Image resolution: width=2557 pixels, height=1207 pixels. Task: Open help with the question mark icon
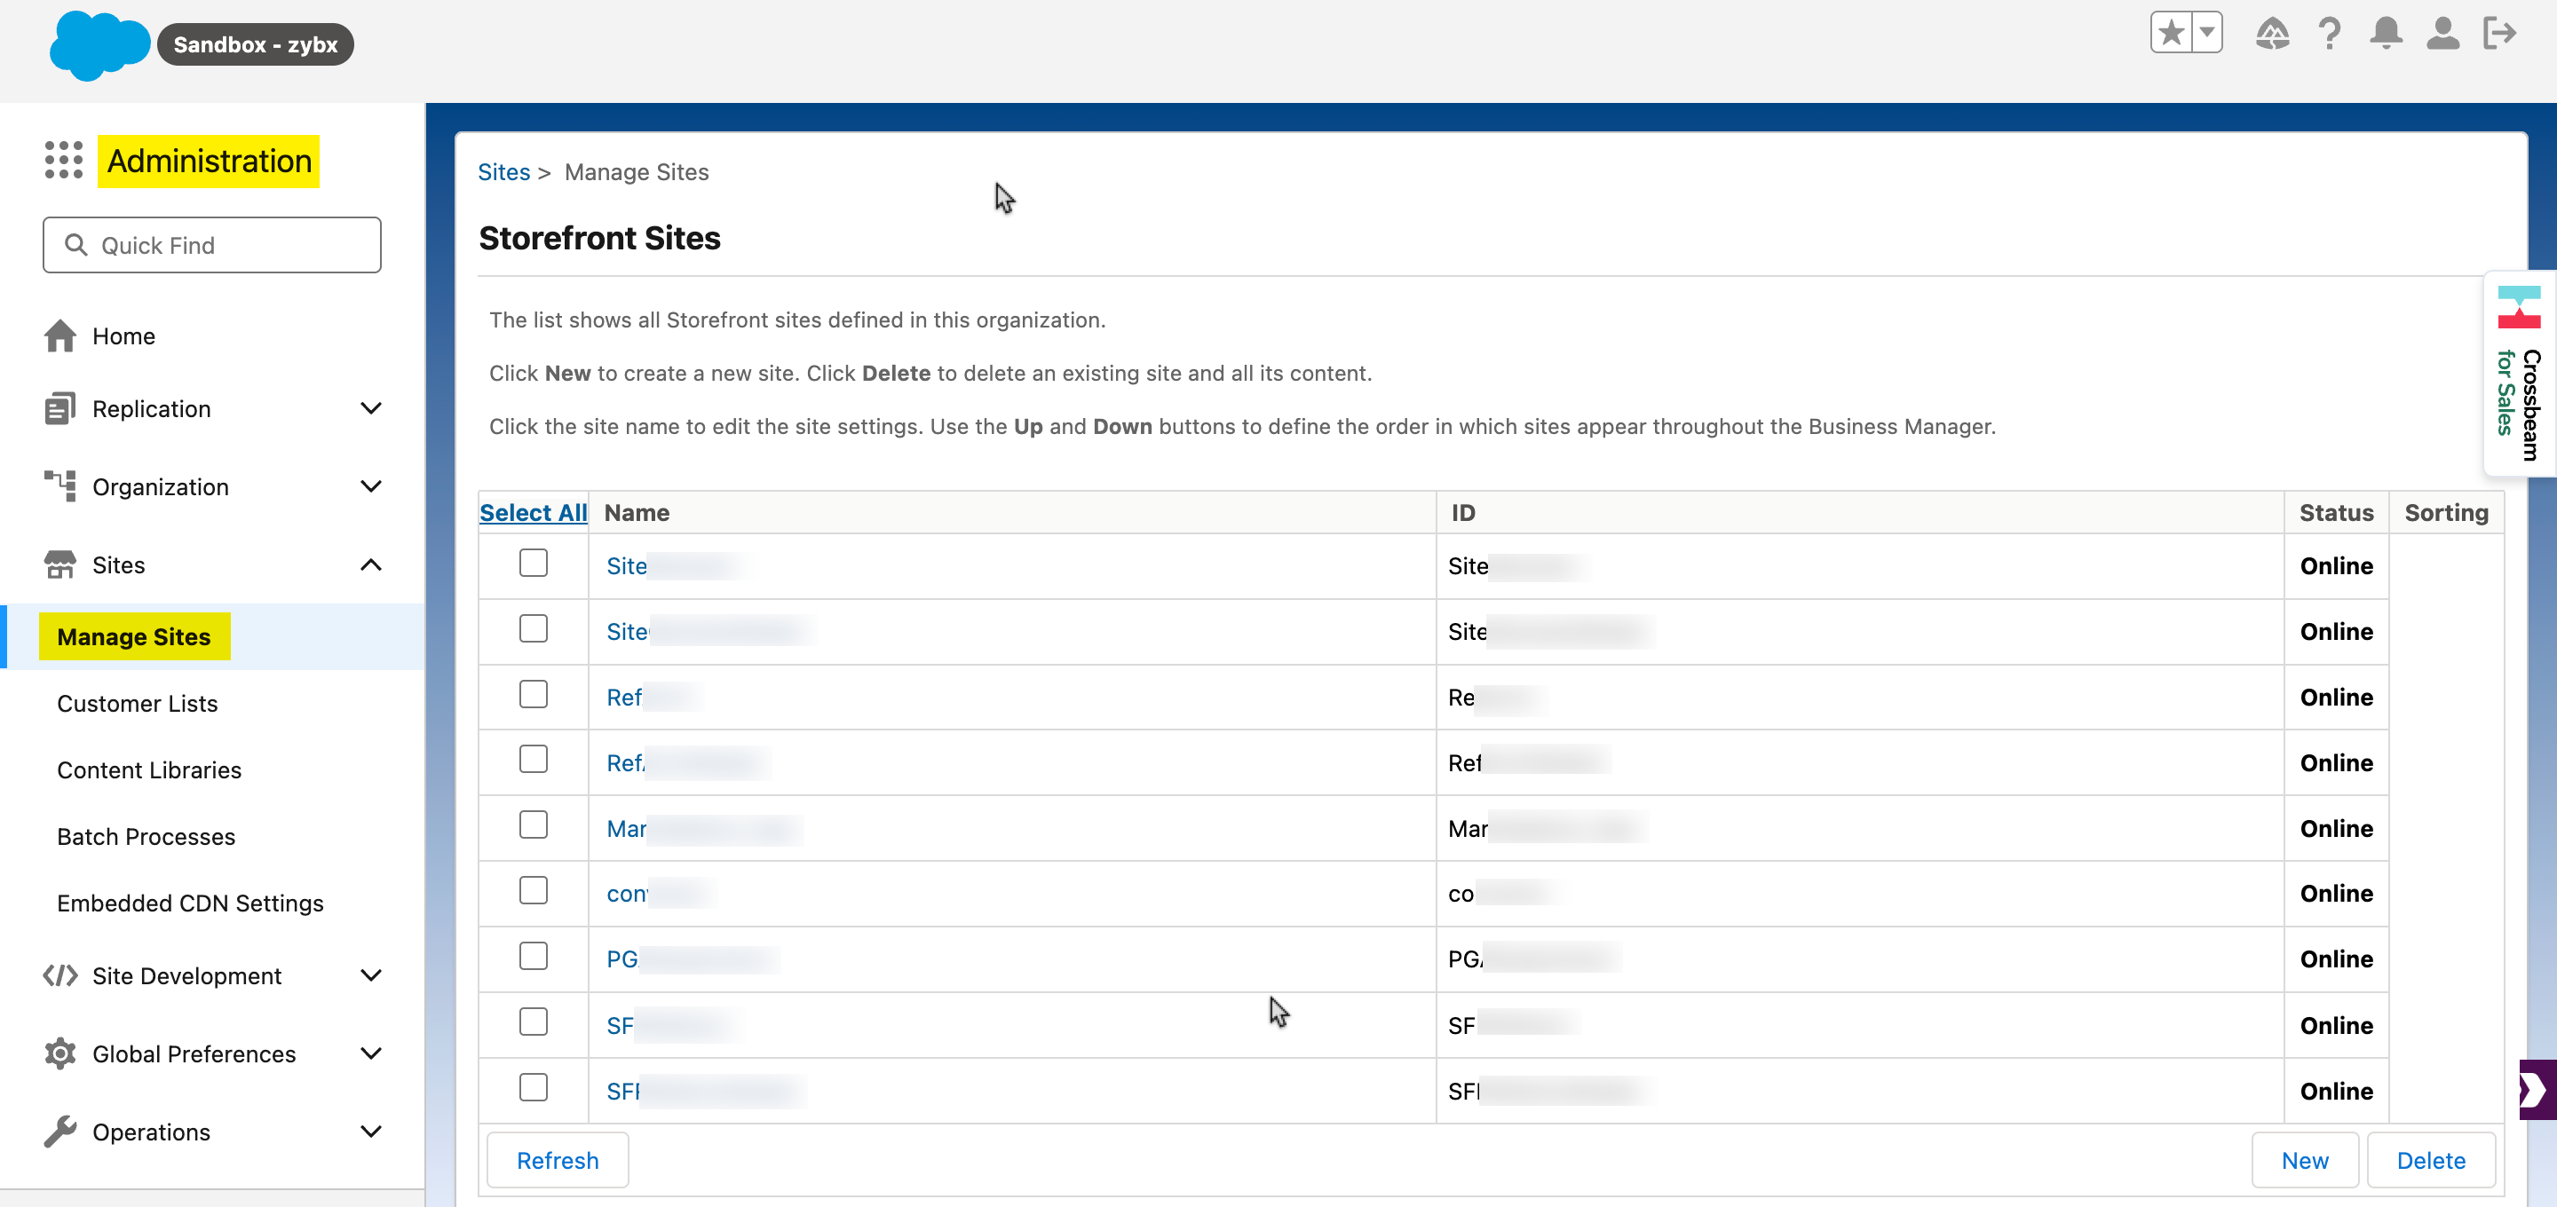click(x=2330, y=33)
